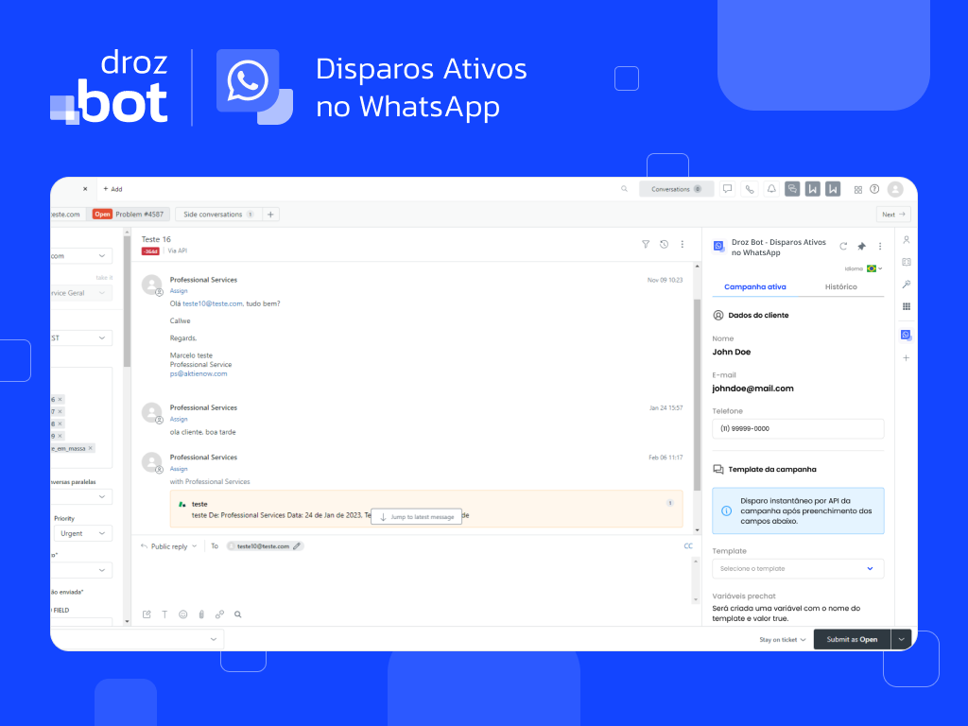Click the emoji icon in reply toolbar

pos(183,614)
